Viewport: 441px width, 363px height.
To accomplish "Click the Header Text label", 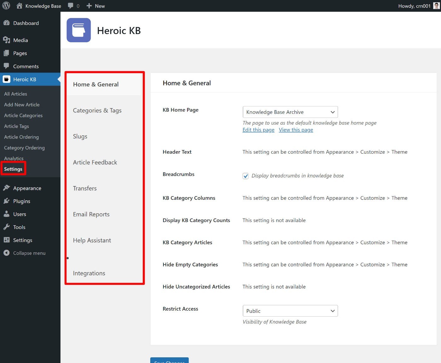I will [177, 152].
